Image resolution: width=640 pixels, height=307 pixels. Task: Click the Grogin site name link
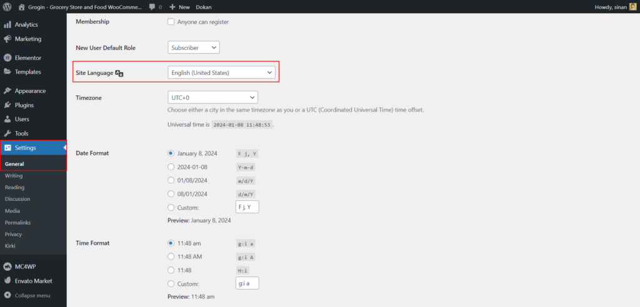click(x=85, y=7)
